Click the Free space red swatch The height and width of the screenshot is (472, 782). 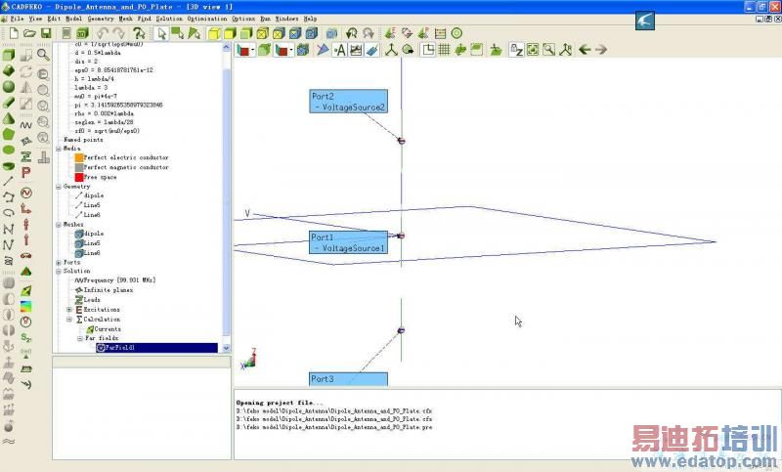(79, 177)
